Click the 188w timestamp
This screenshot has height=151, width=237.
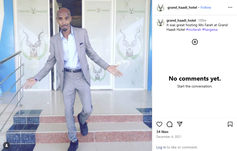click(202, 20)
